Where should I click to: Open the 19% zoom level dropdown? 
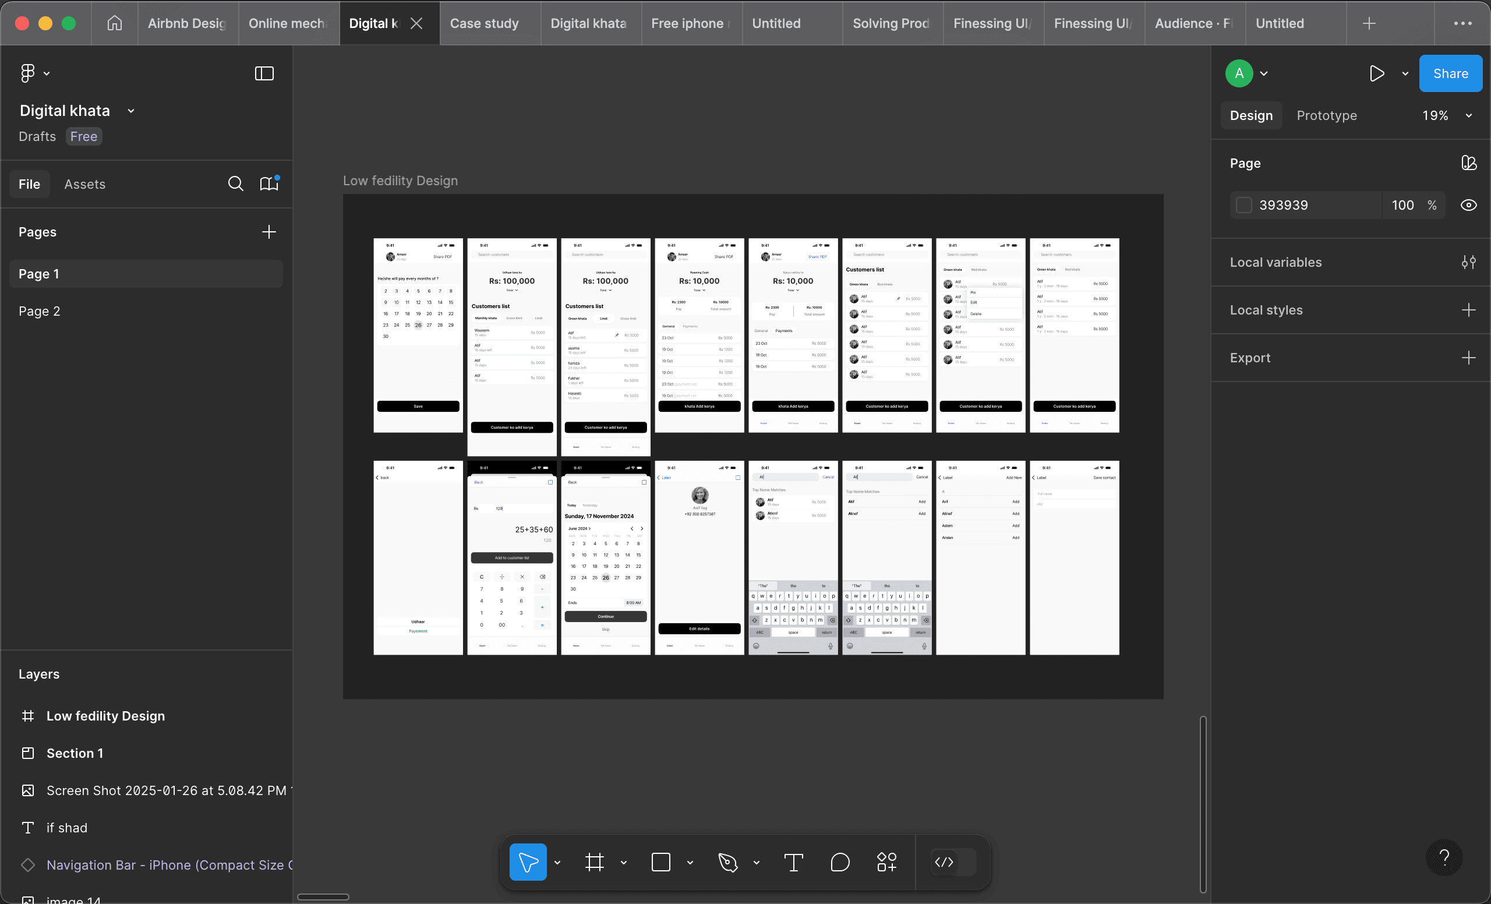click(1446, 115)
